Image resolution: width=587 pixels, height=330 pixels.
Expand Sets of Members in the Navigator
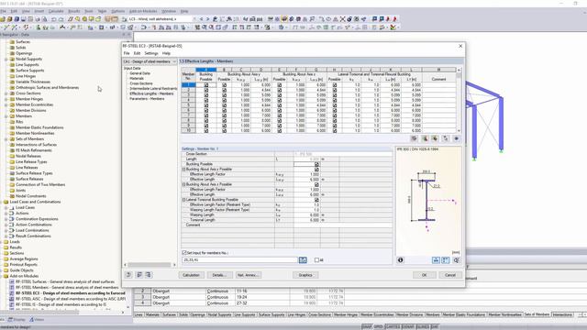coord(6,138)
